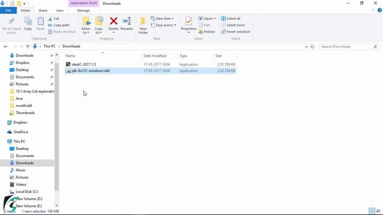Open file Properties
This screenshot has width=383, height=215.
pos(189,25)
